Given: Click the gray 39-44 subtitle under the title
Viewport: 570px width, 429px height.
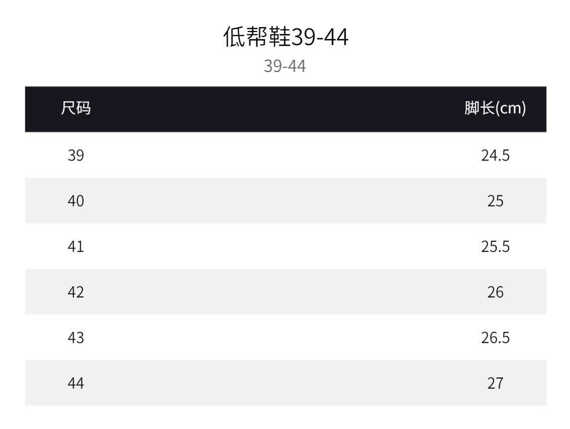Looking at the screenshot, I should [285, 66].
